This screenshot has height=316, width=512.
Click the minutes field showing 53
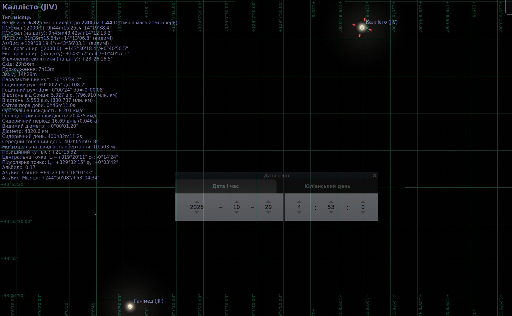click(331, 207)
